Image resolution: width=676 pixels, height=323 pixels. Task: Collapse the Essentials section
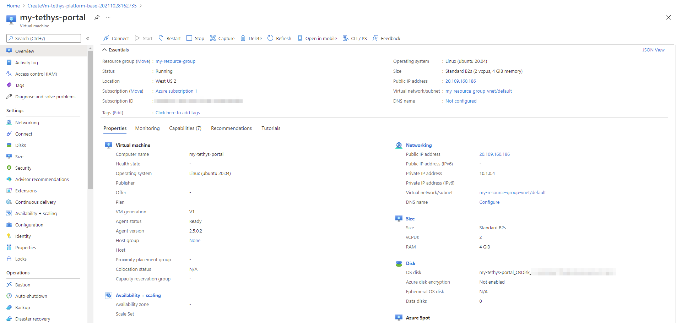104,50
